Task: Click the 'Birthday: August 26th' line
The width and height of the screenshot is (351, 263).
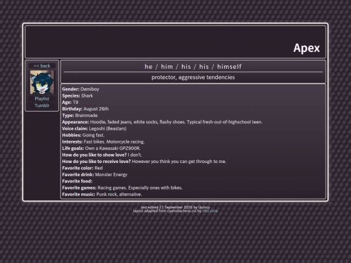Action: click(85, 109)
